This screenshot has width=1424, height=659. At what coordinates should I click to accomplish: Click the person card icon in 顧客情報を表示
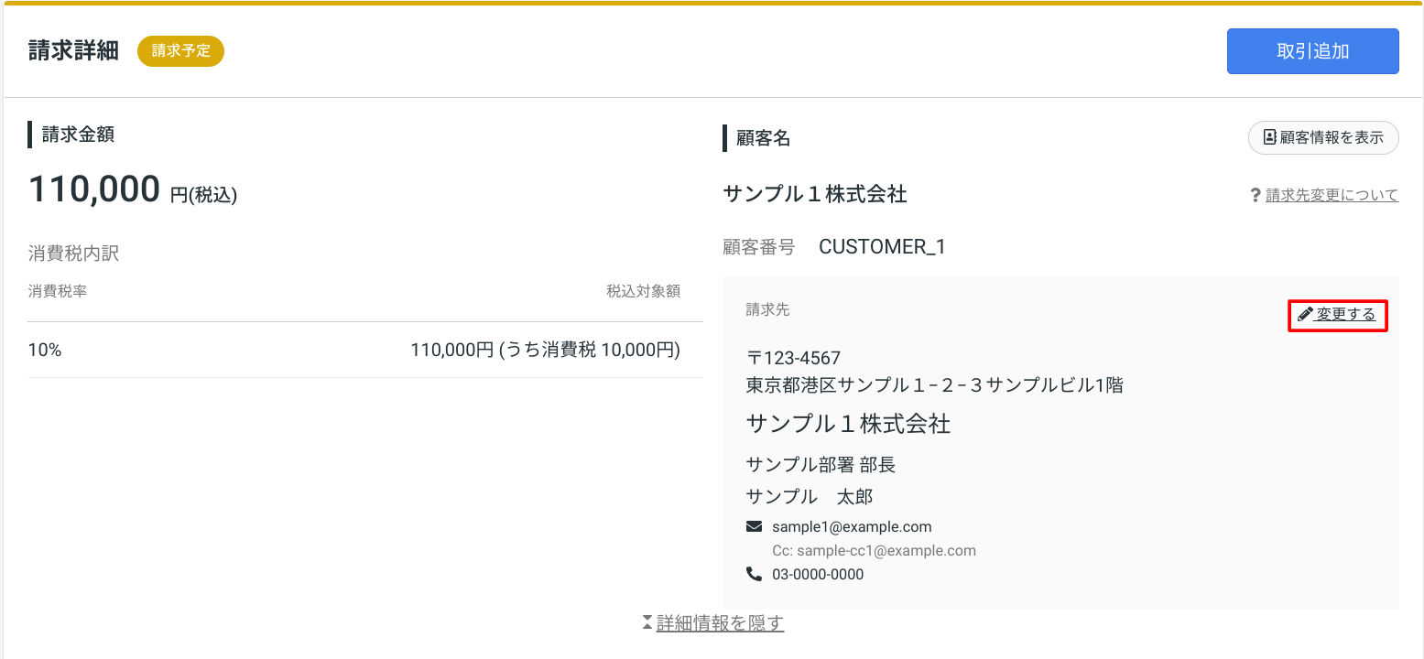[1269, 137]
